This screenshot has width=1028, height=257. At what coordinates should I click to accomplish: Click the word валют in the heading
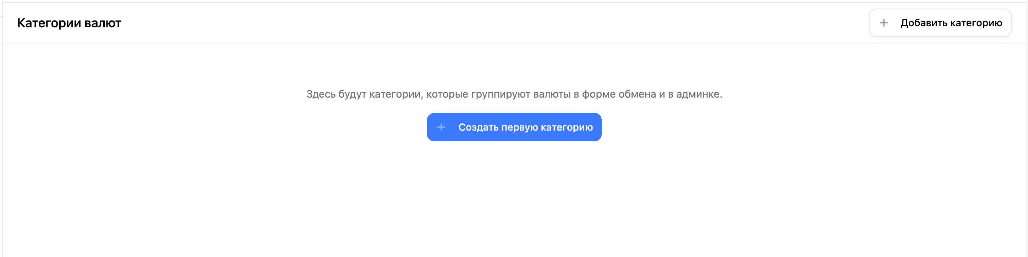tap(103, 23)
